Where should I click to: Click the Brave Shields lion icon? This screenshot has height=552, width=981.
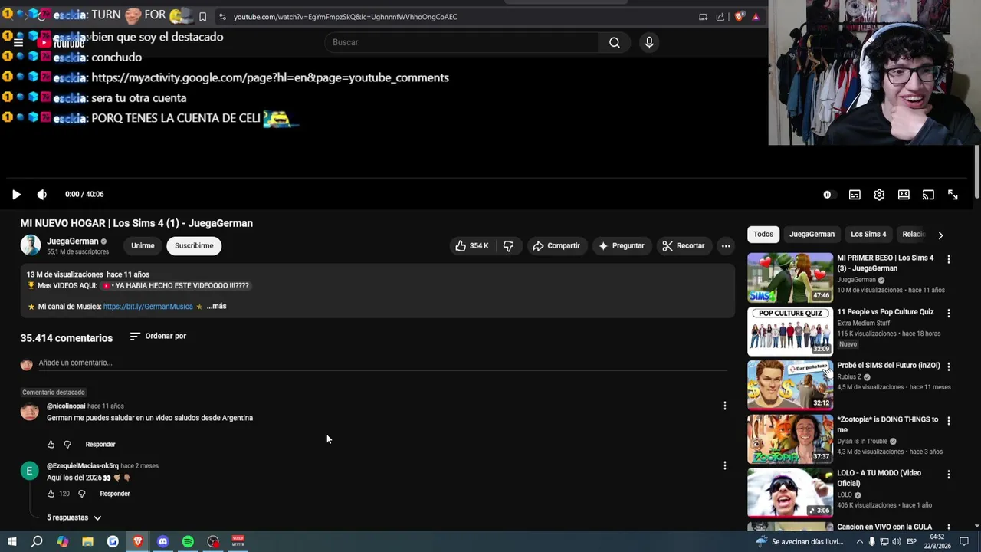tap(739, 17)
